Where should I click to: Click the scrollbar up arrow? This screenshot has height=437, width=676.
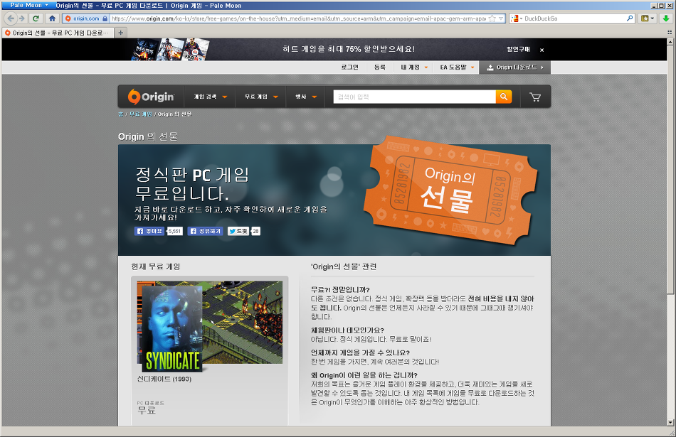[x=670, y=42]
